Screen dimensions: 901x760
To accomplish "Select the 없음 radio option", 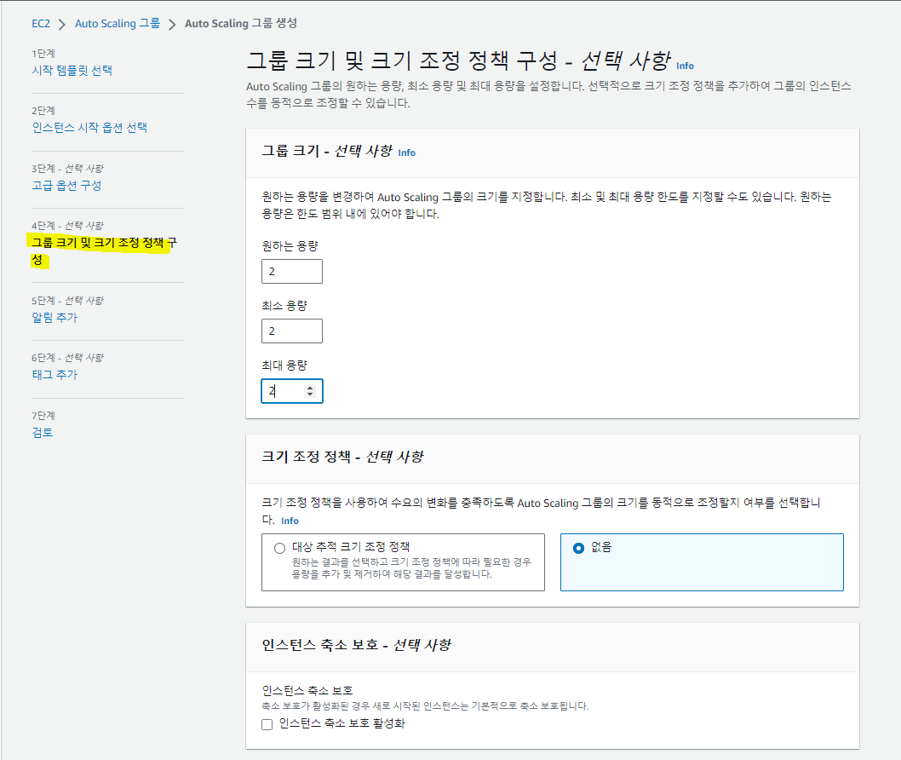I will coord(578,549).
